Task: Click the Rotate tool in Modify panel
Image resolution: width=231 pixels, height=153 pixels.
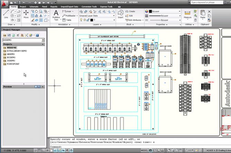Action: 37,11
